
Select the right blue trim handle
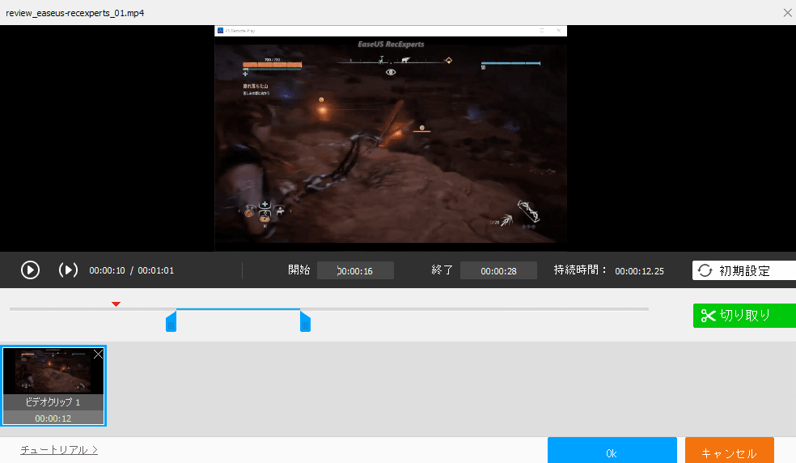point(305,321)
